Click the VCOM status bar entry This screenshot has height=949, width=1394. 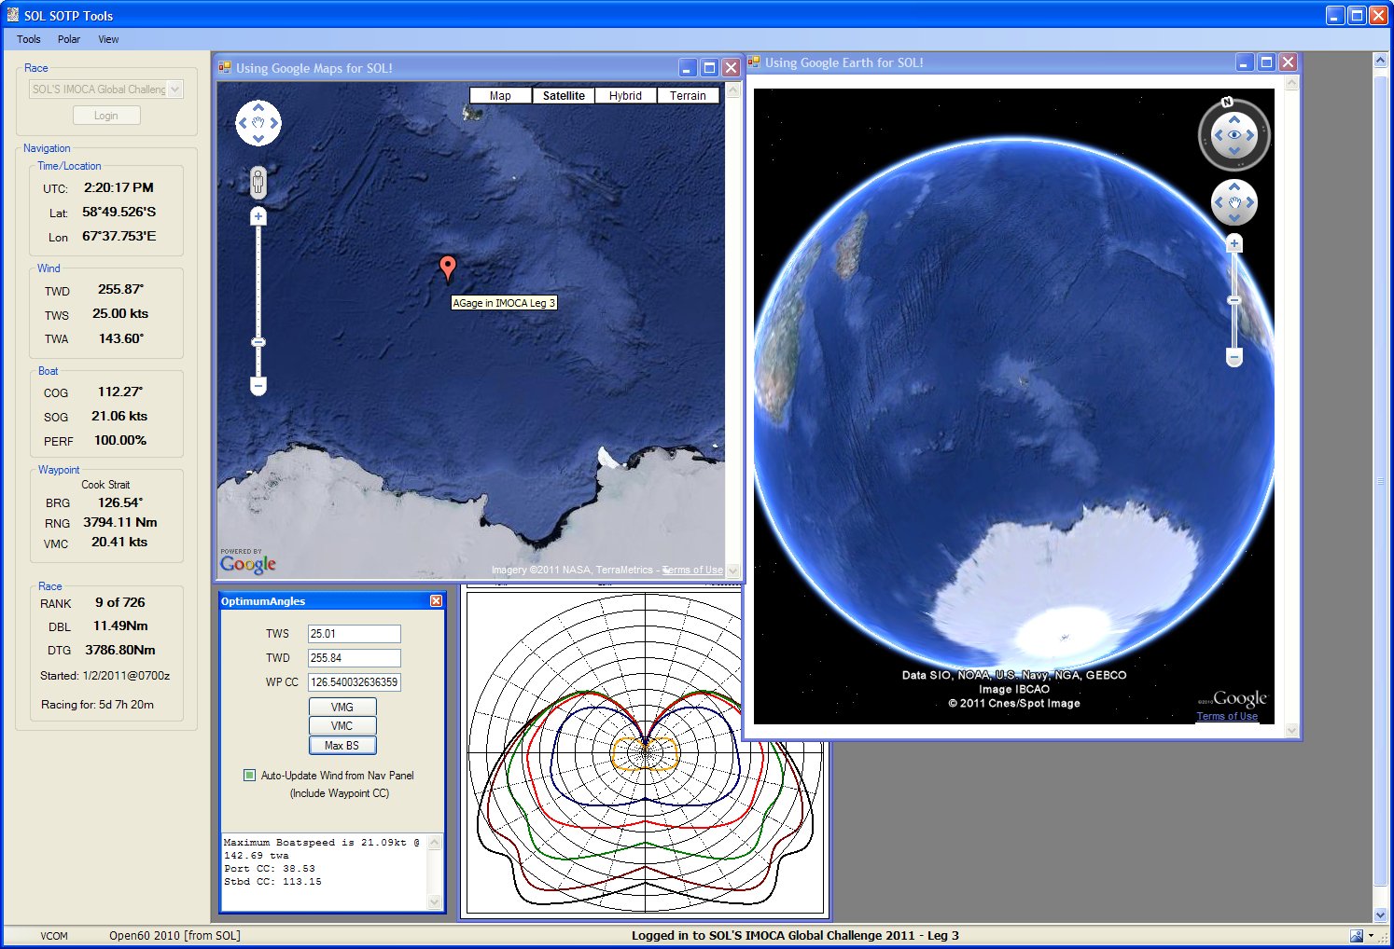pyautogui.click(x=54, y=936)
